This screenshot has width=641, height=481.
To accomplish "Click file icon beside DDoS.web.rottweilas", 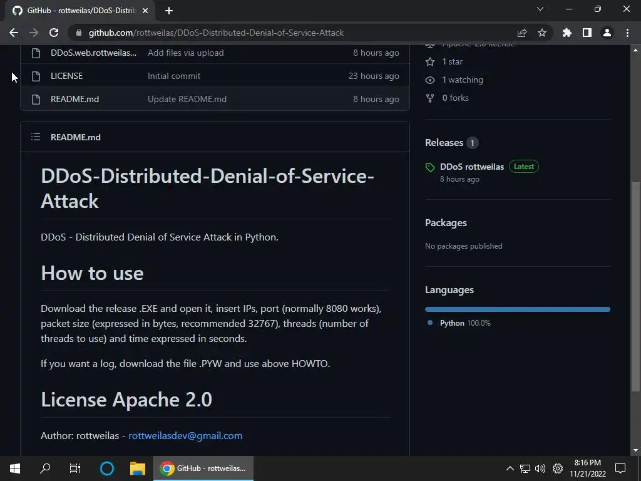I will point(36,53).
